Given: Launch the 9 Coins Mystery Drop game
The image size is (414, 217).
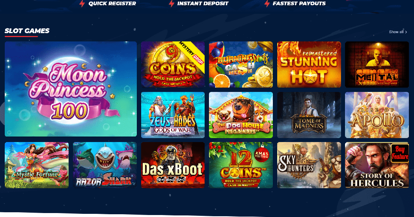Looking at the screenshot, I should [x=173, y=64].
